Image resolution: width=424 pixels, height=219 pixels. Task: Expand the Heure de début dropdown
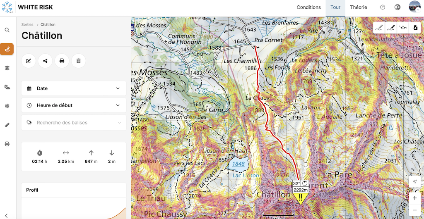tap(74, 105)
